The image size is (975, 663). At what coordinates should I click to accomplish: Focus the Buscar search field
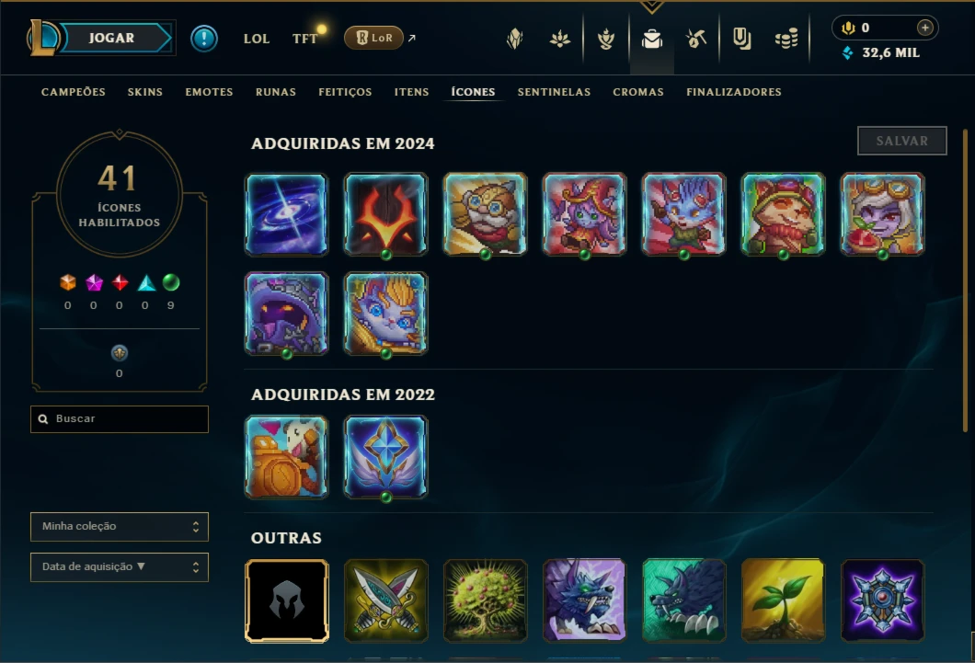coord(120,418)
